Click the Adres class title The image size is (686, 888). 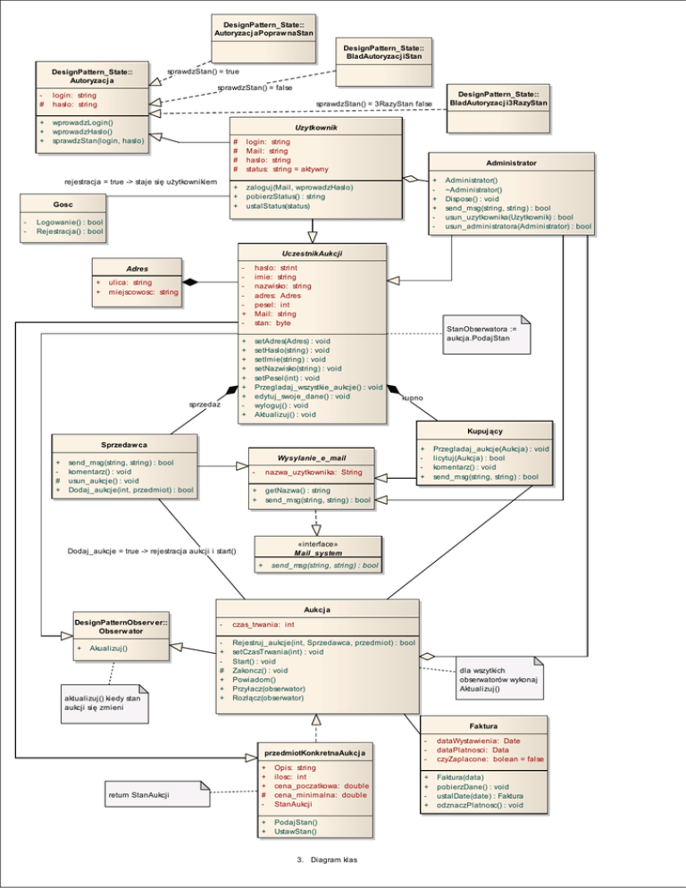pos(137,267)
